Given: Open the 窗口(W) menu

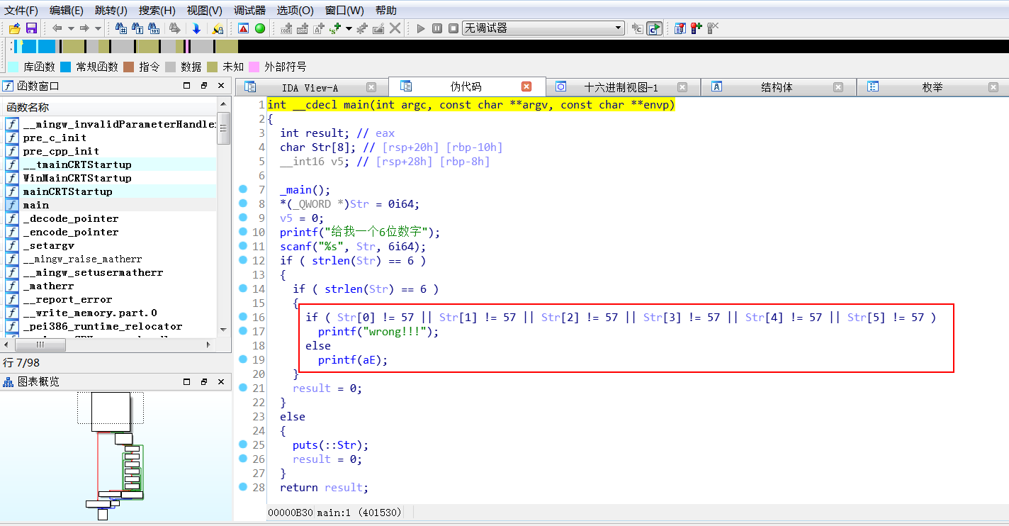Looking at the screenshot, I should tap(344, 10).
